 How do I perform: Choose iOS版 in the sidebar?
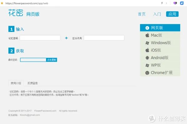click(160, 50)
